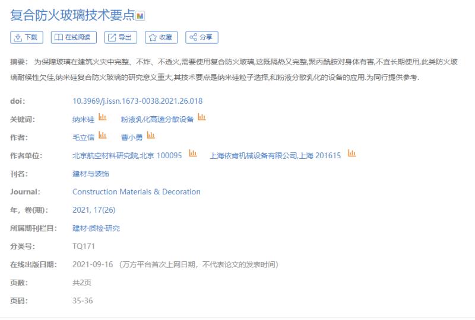
Task: View chart icon next to 纳米硅 keyword
Action: (x=103, y=117)
